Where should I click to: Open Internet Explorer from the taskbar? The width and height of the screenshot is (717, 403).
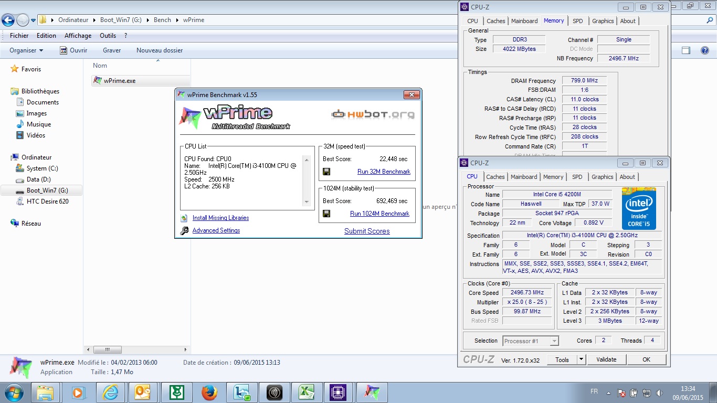(111, 392)
